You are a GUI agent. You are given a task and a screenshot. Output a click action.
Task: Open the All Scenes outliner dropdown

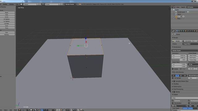[192, 7]
